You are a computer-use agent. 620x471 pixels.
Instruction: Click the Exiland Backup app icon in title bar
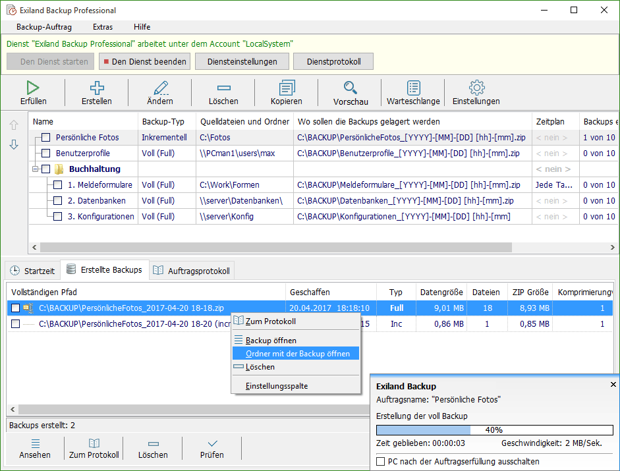tap(11, 10)
